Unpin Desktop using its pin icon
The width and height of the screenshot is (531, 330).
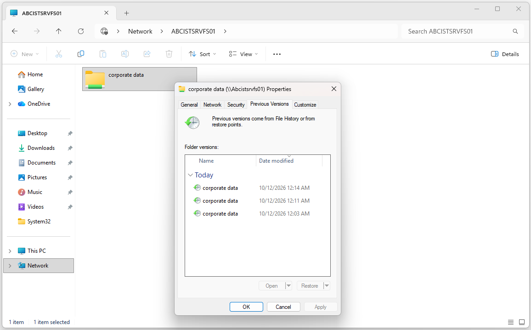coord(70,133)
